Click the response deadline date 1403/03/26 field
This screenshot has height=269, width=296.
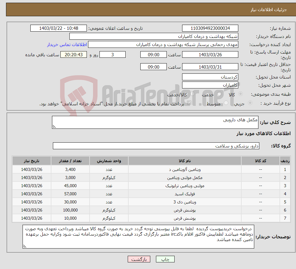[x=210, y=55]
